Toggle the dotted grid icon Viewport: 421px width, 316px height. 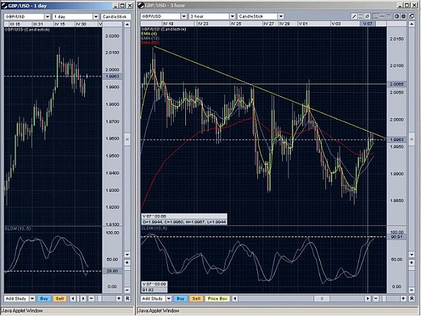point(389,17)
